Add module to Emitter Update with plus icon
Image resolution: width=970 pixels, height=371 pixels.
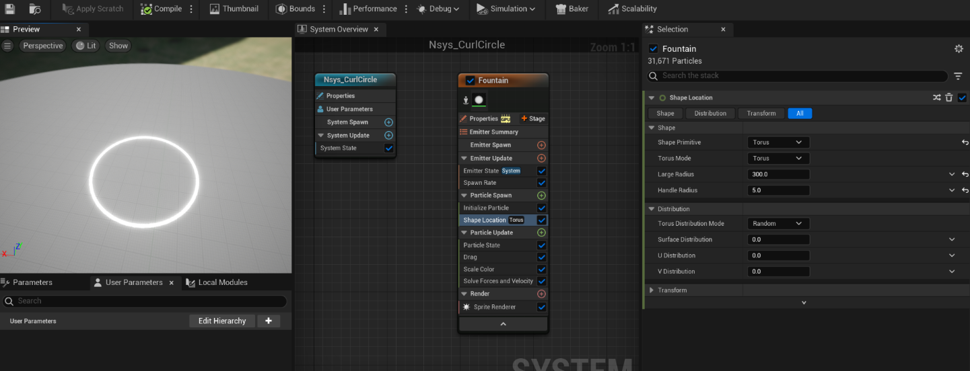(x=541, y=159)
